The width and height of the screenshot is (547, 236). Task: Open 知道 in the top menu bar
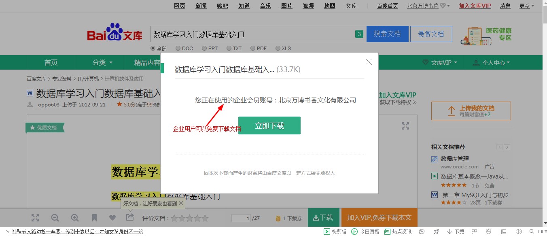tap(244, 6)
